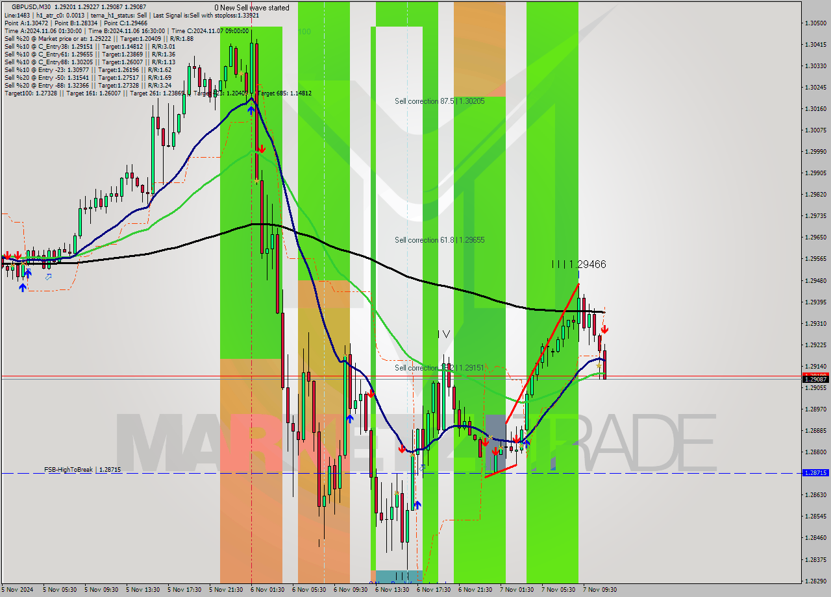This screenshot has height=597, width=831.
Task: Click the 1.28970 price axis label
Action: (815, 409)
